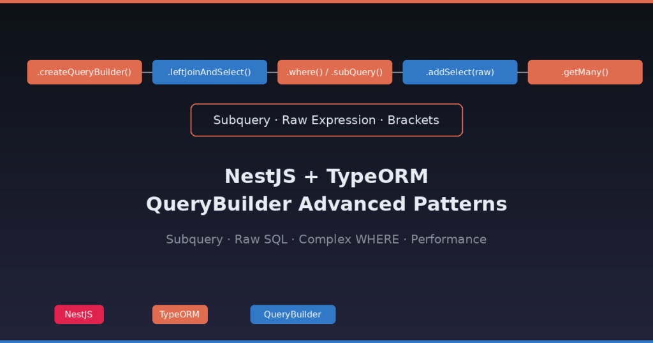653x343 pixels.
Task: Select the blue .leftJoinAndSelect() box
Action: pos(209,72)
